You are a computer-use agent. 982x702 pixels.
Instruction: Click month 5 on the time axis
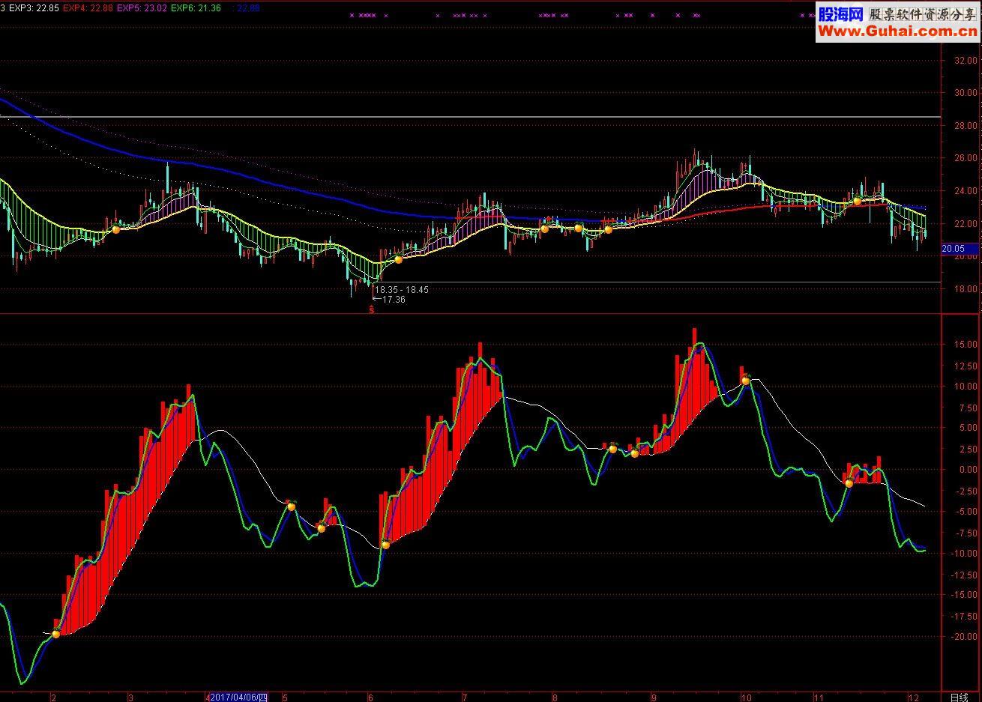click(x=285, y=697)
